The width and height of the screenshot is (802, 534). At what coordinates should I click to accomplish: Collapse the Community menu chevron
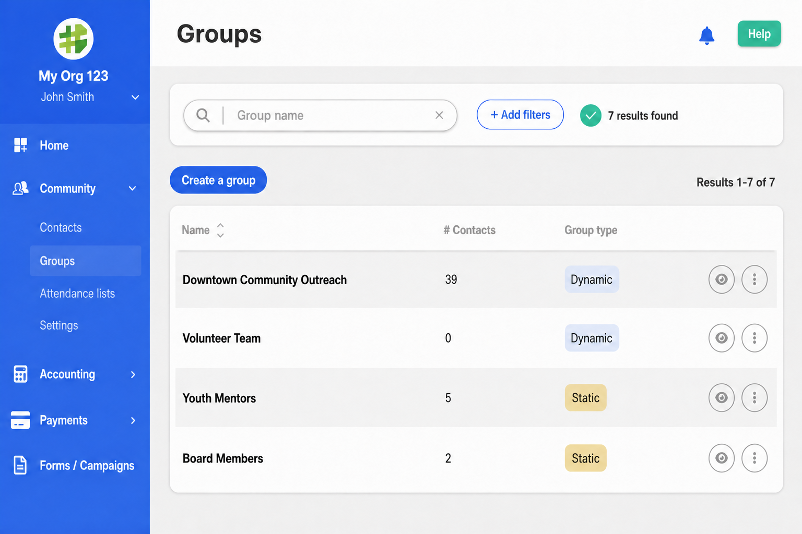coord(133,188)
